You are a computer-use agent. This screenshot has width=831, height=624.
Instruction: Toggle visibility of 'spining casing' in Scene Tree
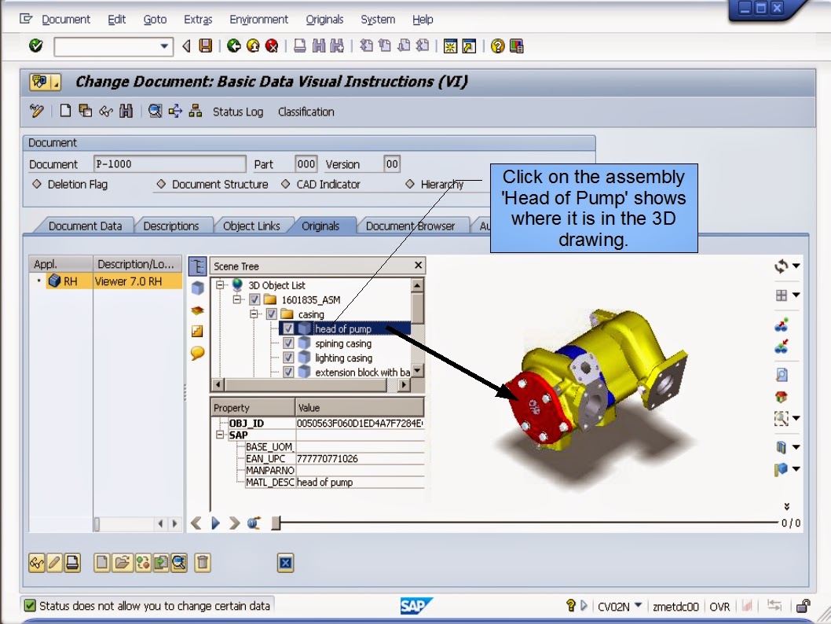[289, 343]
